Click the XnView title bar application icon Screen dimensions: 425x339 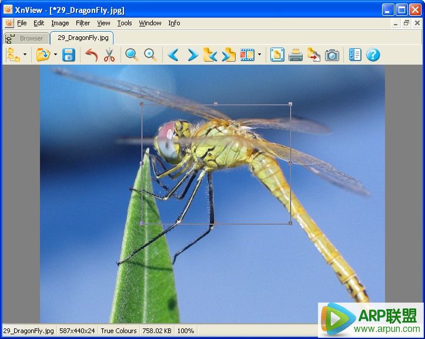(8, 10)
